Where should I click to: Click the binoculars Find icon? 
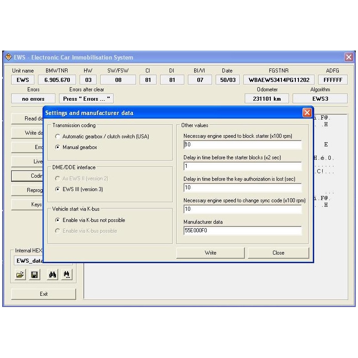pyautogui.click(x=52, y=275)
